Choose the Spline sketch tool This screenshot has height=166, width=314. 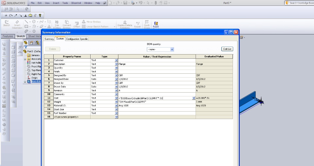41,22
